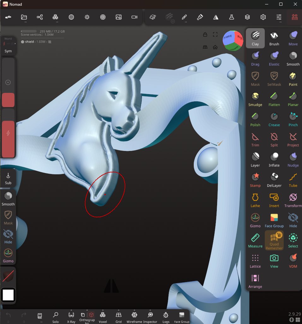The height and width of the screenshot is (324, 302).
Task: Activate the Inflate tool
Action: click(274, 160)
